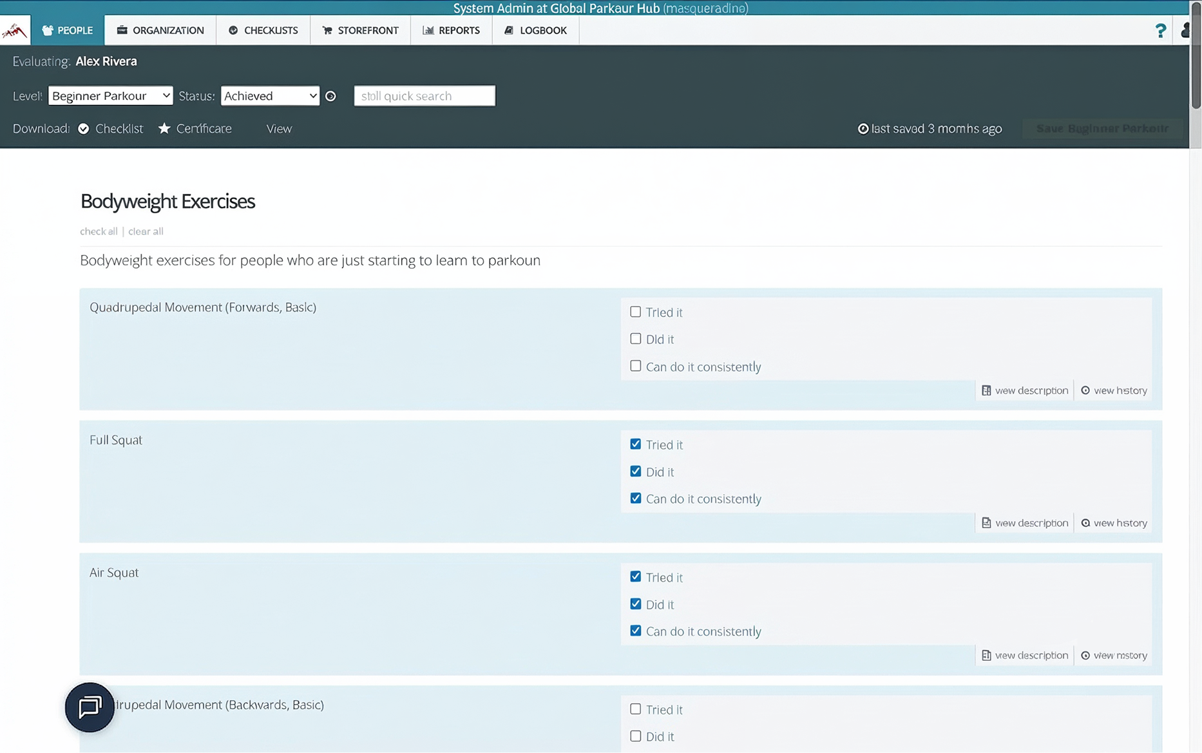Click the Global Parkaur Hub logo icon

point(15,30)
